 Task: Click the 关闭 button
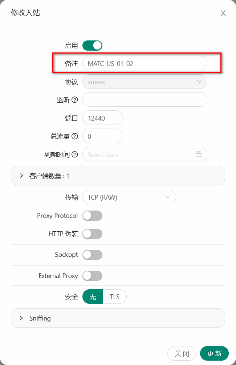[x=182, y=353]
